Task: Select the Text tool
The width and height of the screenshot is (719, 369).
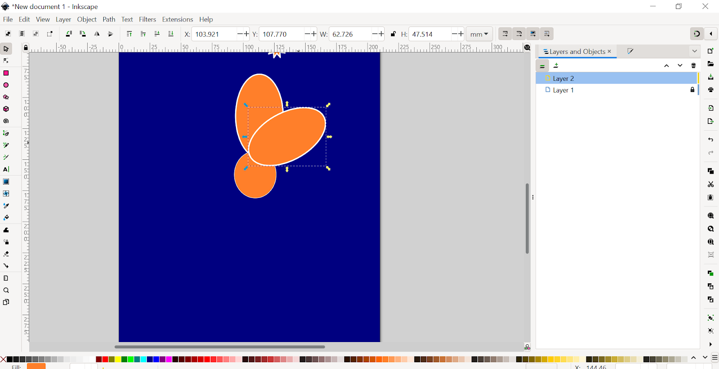Action: pos(6,169)
